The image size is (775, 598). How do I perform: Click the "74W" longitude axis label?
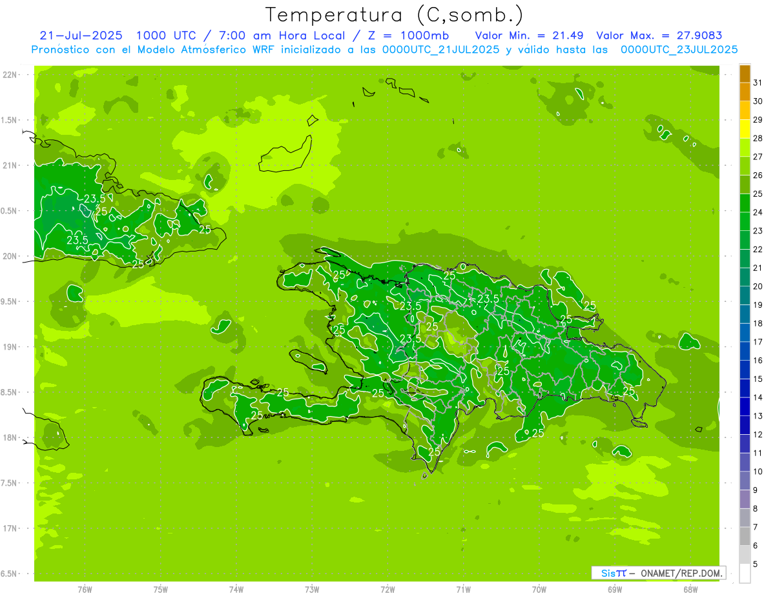(236, 590)
